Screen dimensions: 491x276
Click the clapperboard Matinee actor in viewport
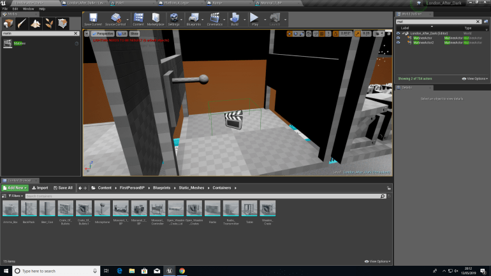click(x=233, y=119)
